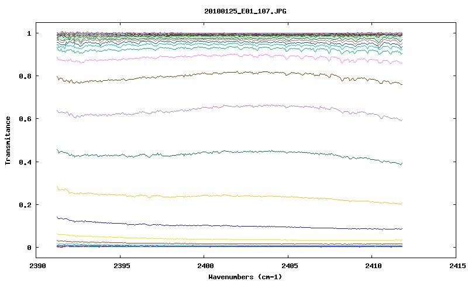
Task: Click the x-axis tick label 2415
Action: click(457, 265)
